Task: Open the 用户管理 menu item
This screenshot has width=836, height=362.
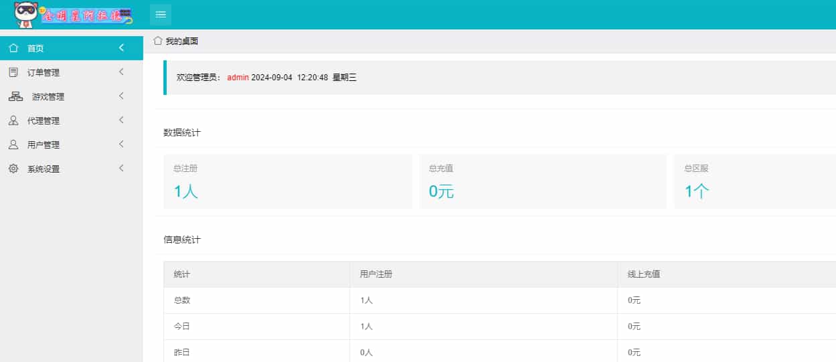Action: (x=44, y=145)
